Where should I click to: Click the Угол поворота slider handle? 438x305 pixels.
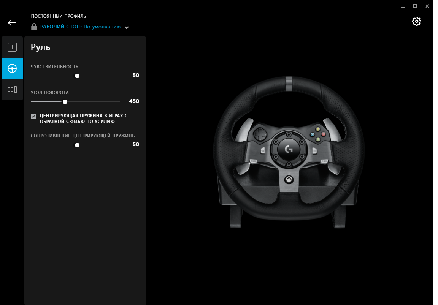pyautogui.click(x=65, y=102)
